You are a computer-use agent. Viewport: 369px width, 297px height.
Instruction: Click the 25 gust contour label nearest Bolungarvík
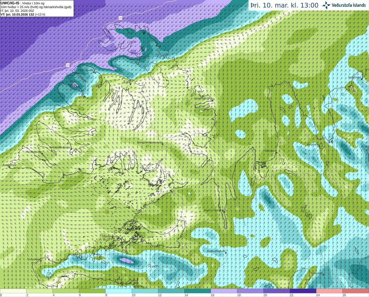click(x=68, y=65)
